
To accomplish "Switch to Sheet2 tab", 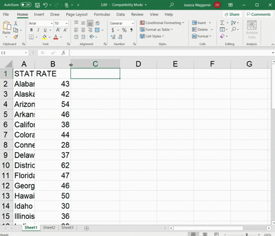I will point(49,227).
